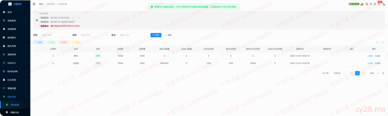
Task: Click the 角色系统 person icon
Action: (x=4, y=46)
